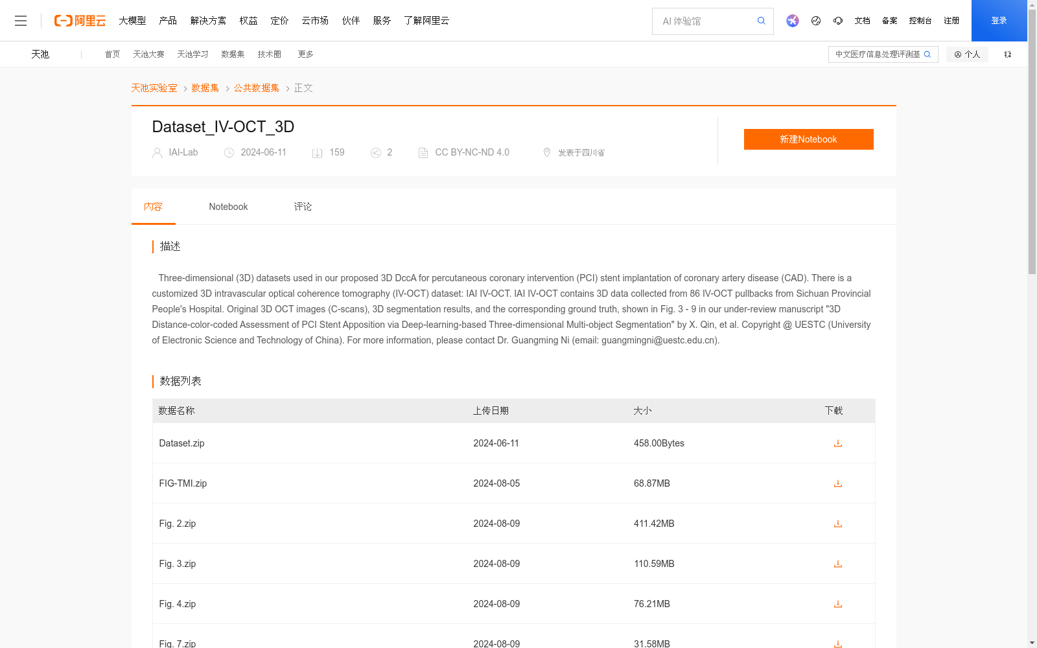Download Fig. 3.zip via its download icon

[x=838, y=564]
